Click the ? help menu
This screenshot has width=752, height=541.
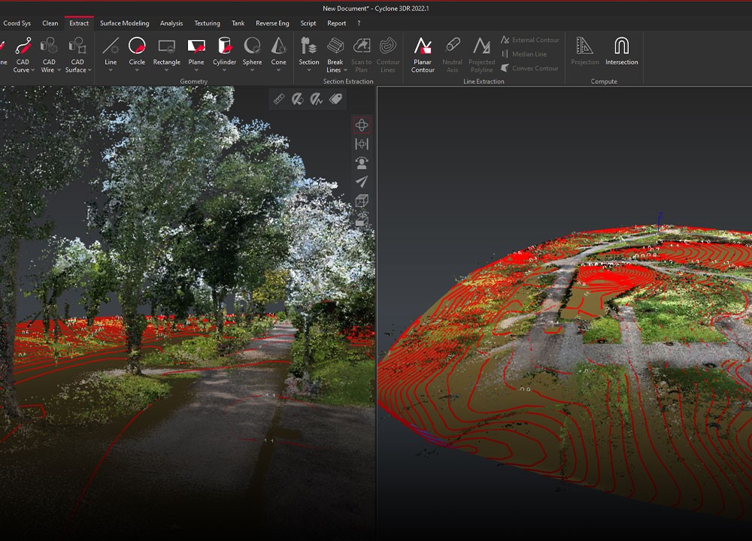click(x=359, y=23)
